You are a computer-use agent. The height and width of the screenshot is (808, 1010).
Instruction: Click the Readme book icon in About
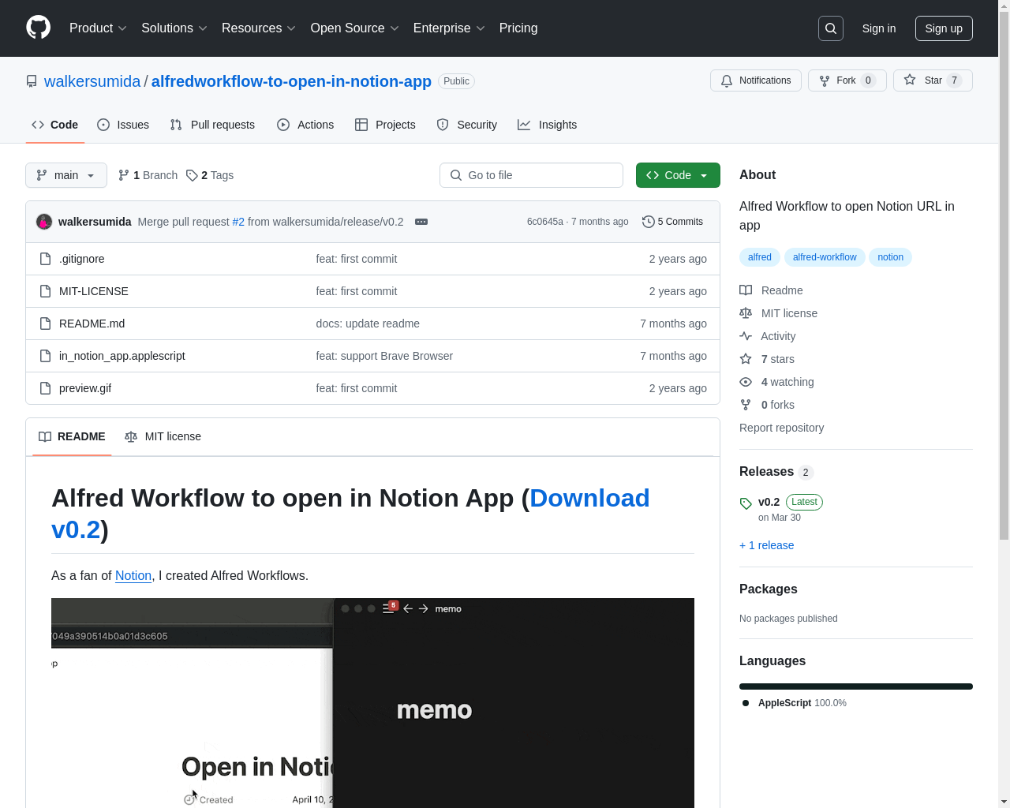746,290
